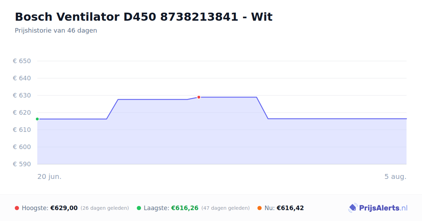Click the red dot beside Hoogste
Image resolution: width=422 pixels, height=221 pixels.
[x=17, y=208]
